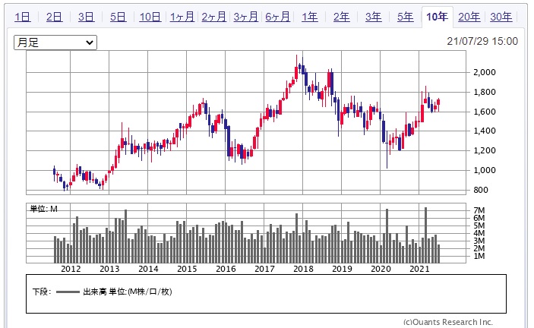
Task: Switch chart range to 1日
Action: coord(23,17)
